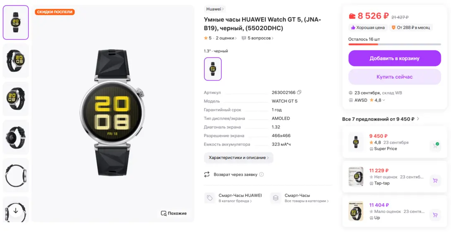View the 2 оценки reviews
Screen dimensions: 451x232
[226, 38]
